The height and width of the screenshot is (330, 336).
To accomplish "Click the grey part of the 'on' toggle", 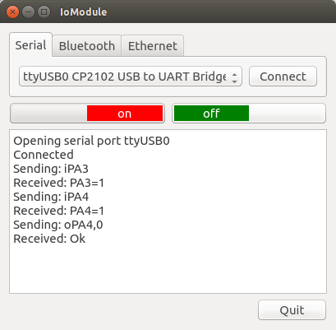I will pyautogui.click(x=49, y=114).
